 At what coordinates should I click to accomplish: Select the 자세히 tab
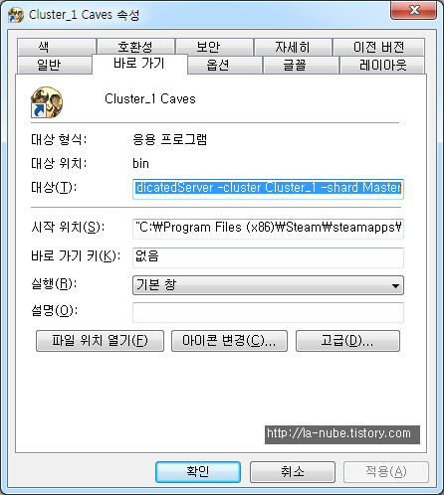pyautogui.click(x=293, y=47)
